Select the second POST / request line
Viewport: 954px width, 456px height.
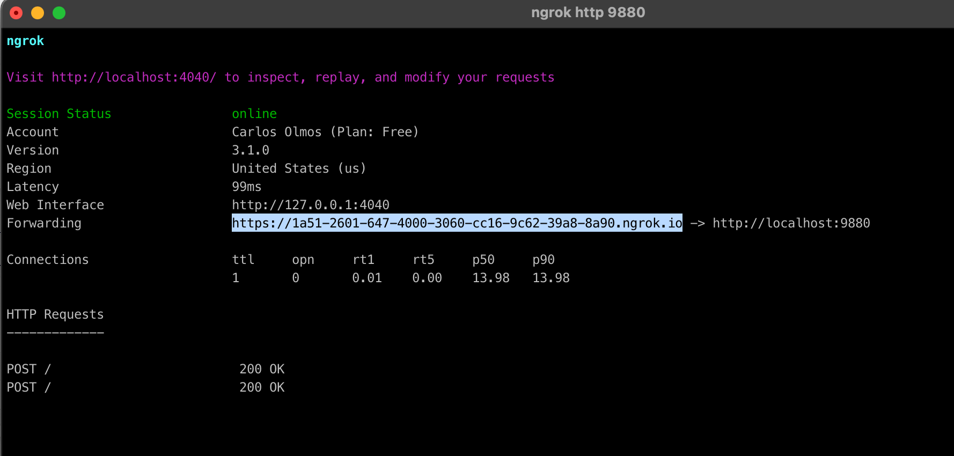[x=28, y=387]
